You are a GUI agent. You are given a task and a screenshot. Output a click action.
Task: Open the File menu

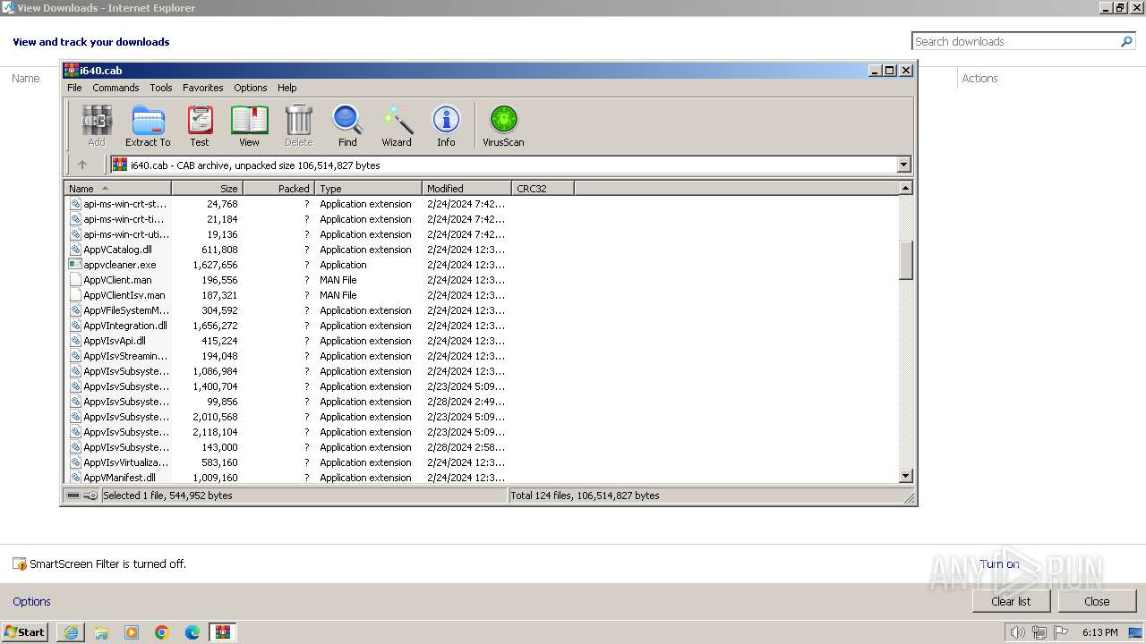click(x=74, y=88)
